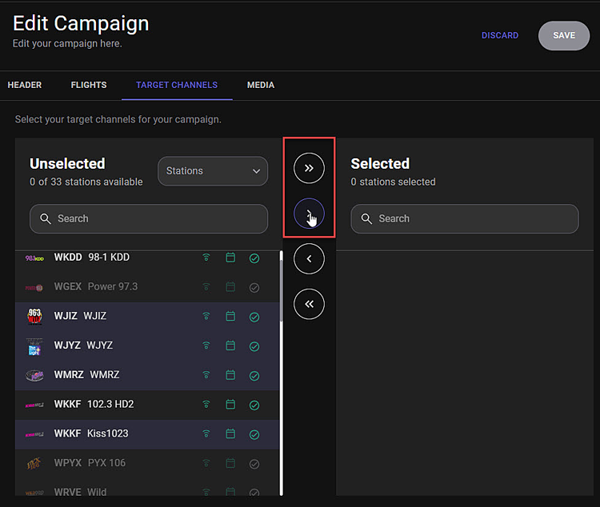Click the WKDD 98-1 KDD streaming icon

(x=206, y=257)
